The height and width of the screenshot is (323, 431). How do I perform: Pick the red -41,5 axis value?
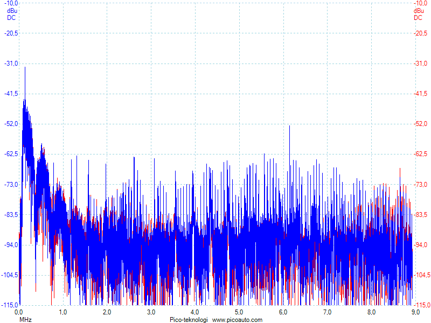[x=421, y=94]
